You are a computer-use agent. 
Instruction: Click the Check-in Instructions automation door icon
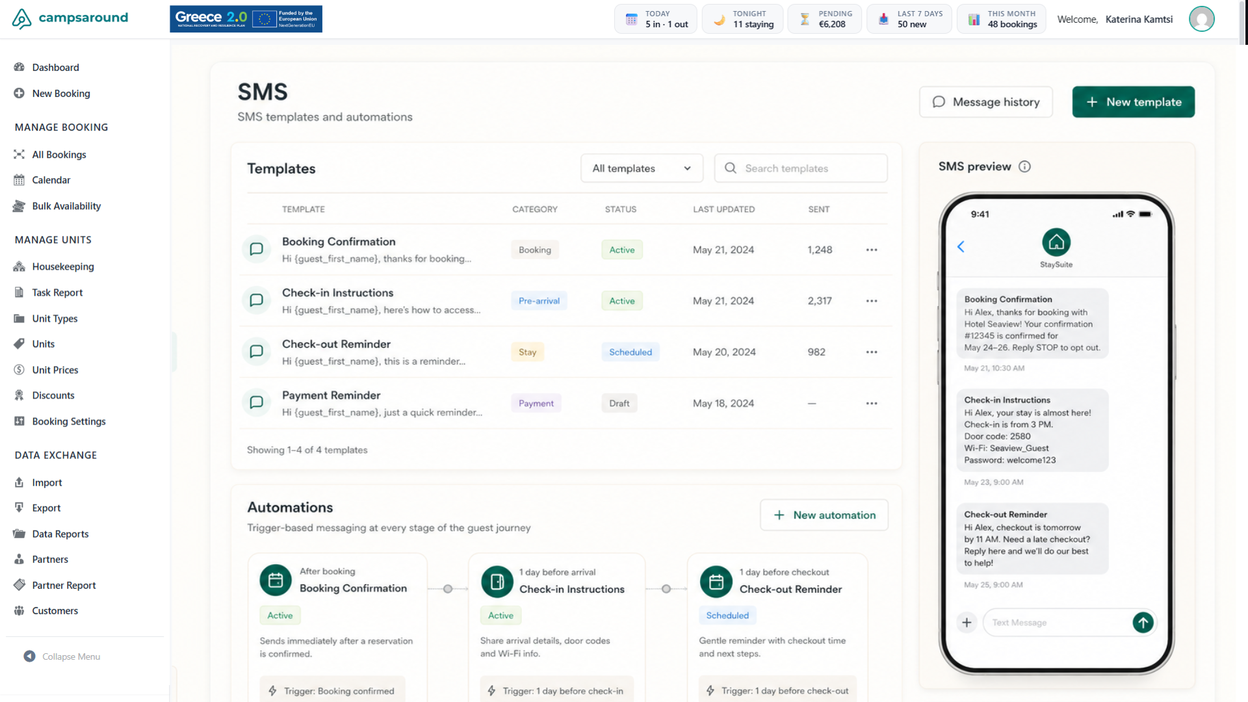[x=497, y=582]
